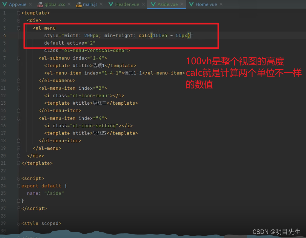The width and height of the screenshot is (306, 238).
Task: Click the fold end marker at line 10
Action: pyautogui.click(x=19, y=80)
